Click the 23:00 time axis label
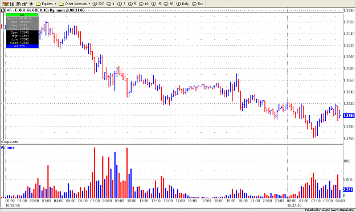The image size is (356, 212). coord(280,201)
